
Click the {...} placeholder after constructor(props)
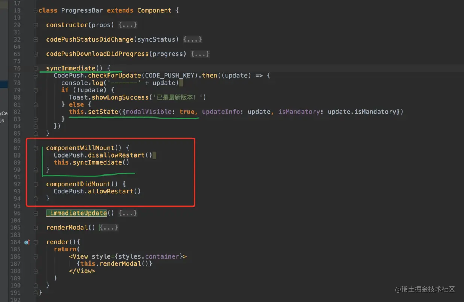[128, 25]
